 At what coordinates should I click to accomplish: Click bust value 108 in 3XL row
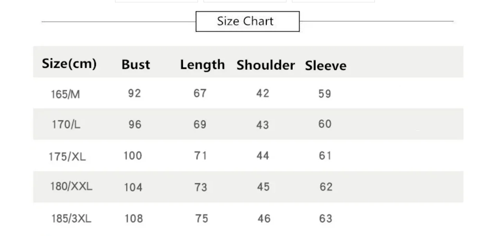134,218
